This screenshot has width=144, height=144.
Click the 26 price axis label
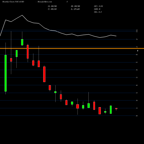137,116
